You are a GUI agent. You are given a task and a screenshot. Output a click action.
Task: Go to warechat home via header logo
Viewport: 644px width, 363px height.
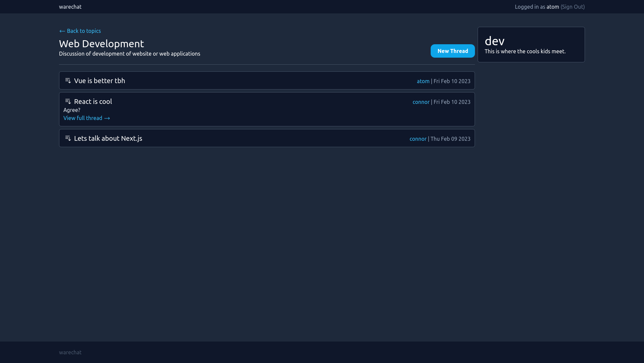pos(70,7)
